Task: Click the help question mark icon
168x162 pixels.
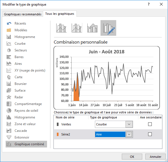Action: pos(149,4)
